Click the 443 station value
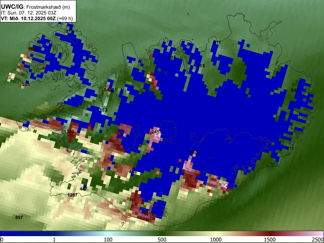 click(133, 171)
